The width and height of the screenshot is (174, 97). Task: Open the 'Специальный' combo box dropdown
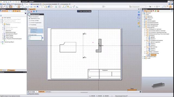pos(146,7)
